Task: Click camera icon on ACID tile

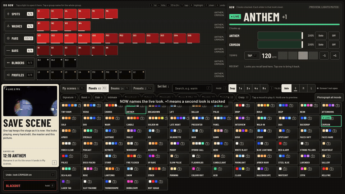Action: 220,169
